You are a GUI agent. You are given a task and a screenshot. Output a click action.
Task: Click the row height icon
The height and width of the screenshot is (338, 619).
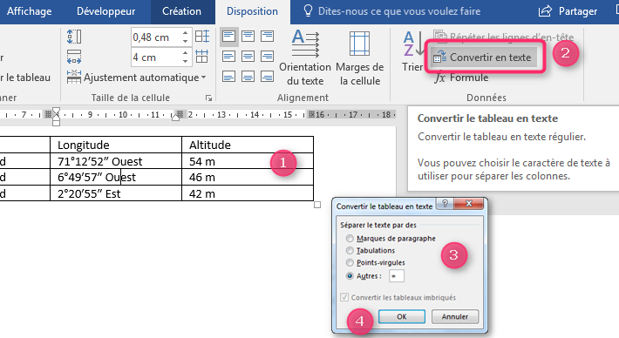pos(74,37)
